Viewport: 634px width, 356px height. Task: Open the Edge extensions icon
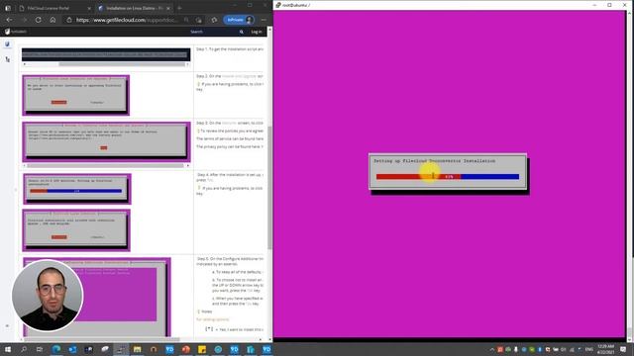(x=214, y=20)
